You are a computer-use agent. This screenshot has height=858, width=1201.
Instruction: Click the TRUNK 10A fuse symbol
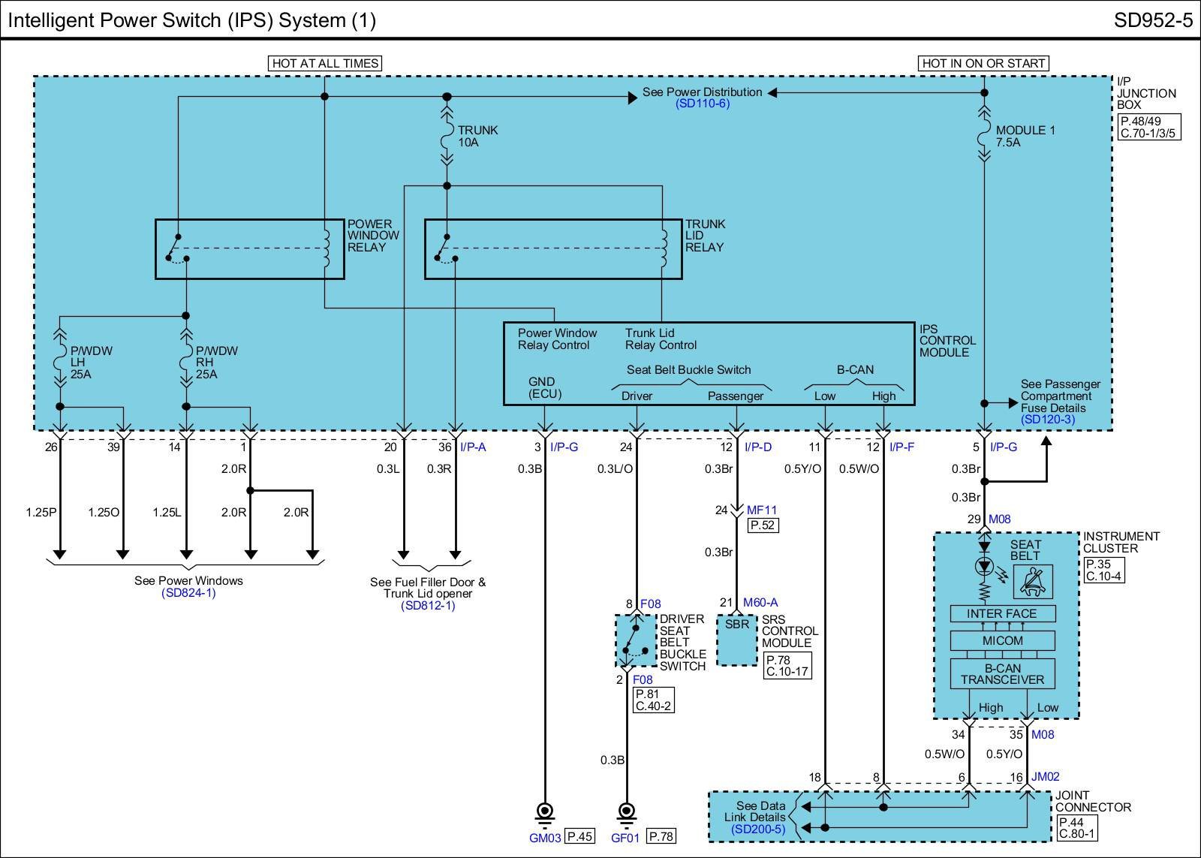coord(447,137)
